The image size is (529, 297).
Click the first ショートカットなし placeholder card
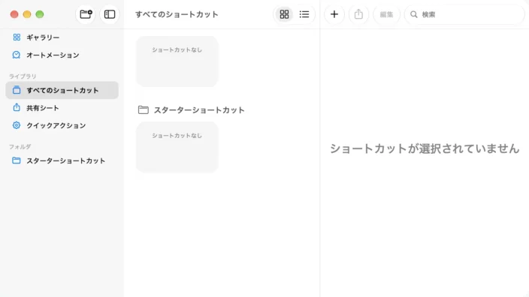(177, 61)
